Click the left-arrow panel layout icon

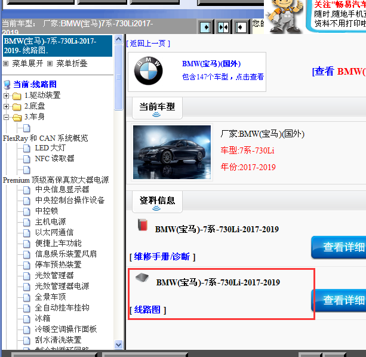[241, 27]
